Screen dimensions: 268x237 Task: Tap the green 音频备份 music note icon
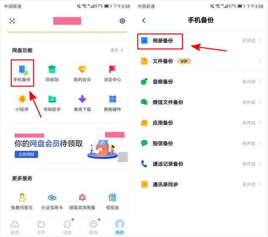(144, 81)
